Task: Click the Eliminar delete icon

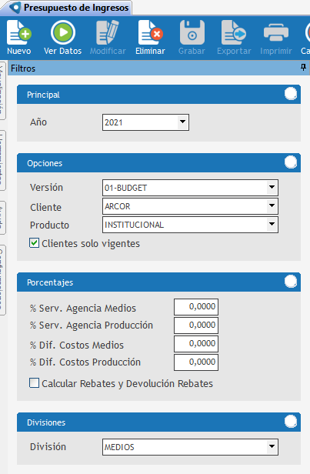Action: tap(150, 32)
